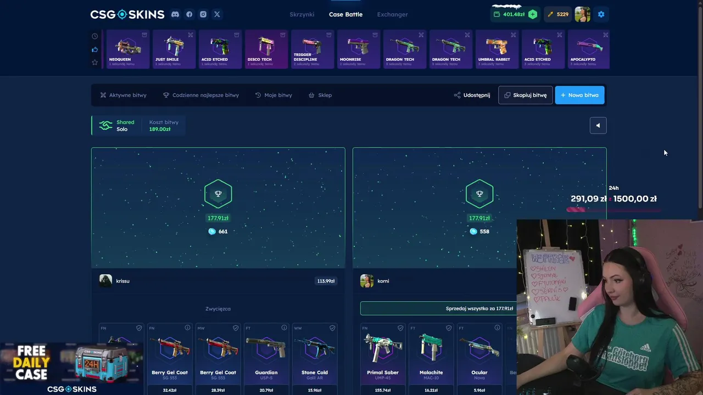The width and height of the screenshot is (703, 395).
Task: Click player name krissu
Action: pos(123,281)
